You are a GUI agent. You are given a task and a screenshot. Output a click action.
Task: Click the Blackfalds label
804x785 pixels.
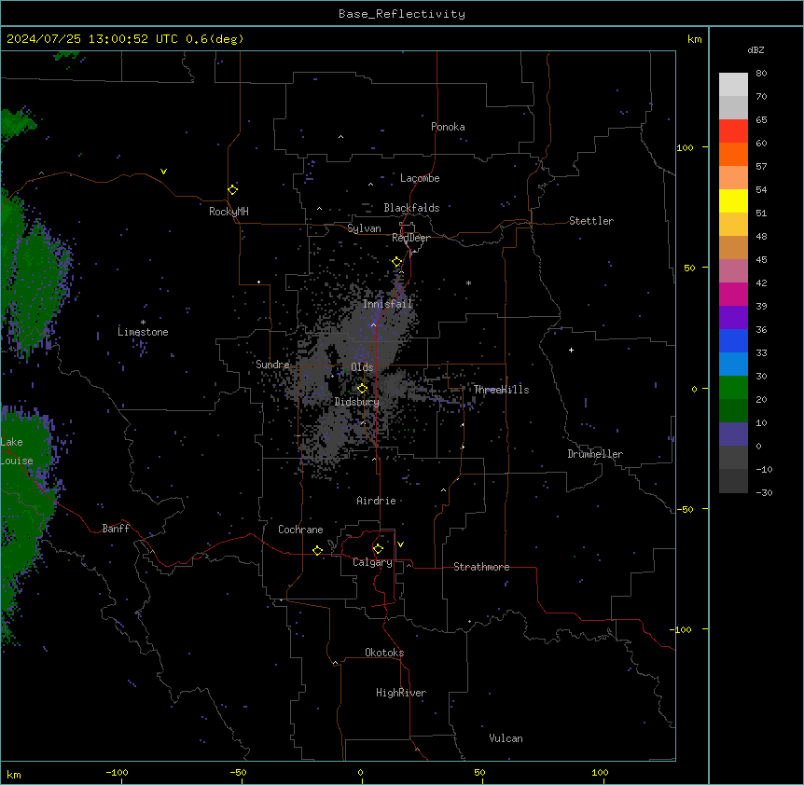411,208
